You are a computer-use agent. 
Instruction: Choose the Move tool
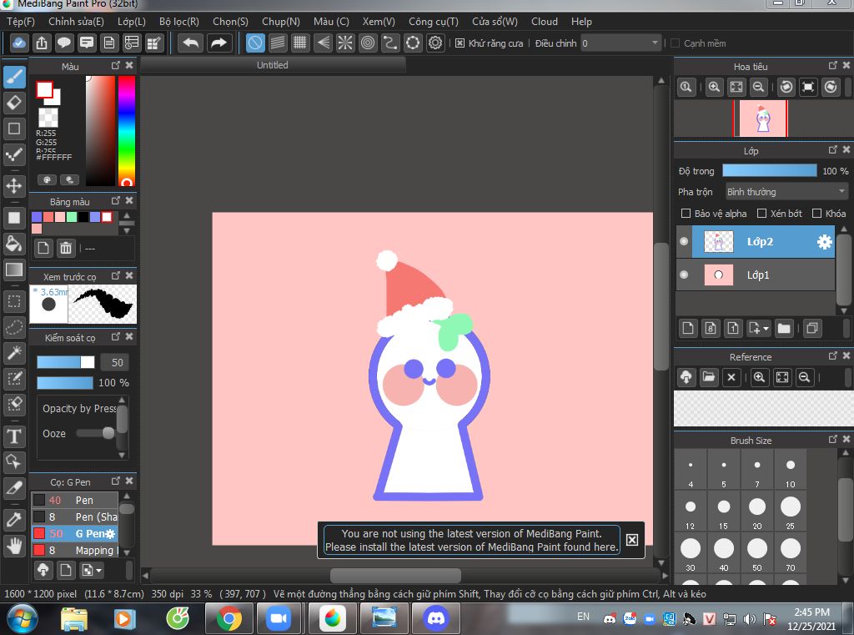pyautogui.click(x=14, y=186)
